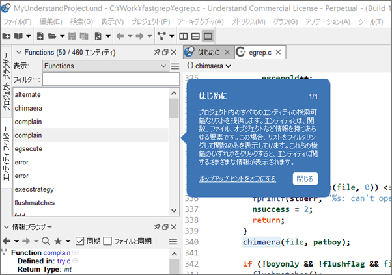The height and width of the screenshot is (275, 392).
Task: Close the はじめに tab
Action: 227,53
